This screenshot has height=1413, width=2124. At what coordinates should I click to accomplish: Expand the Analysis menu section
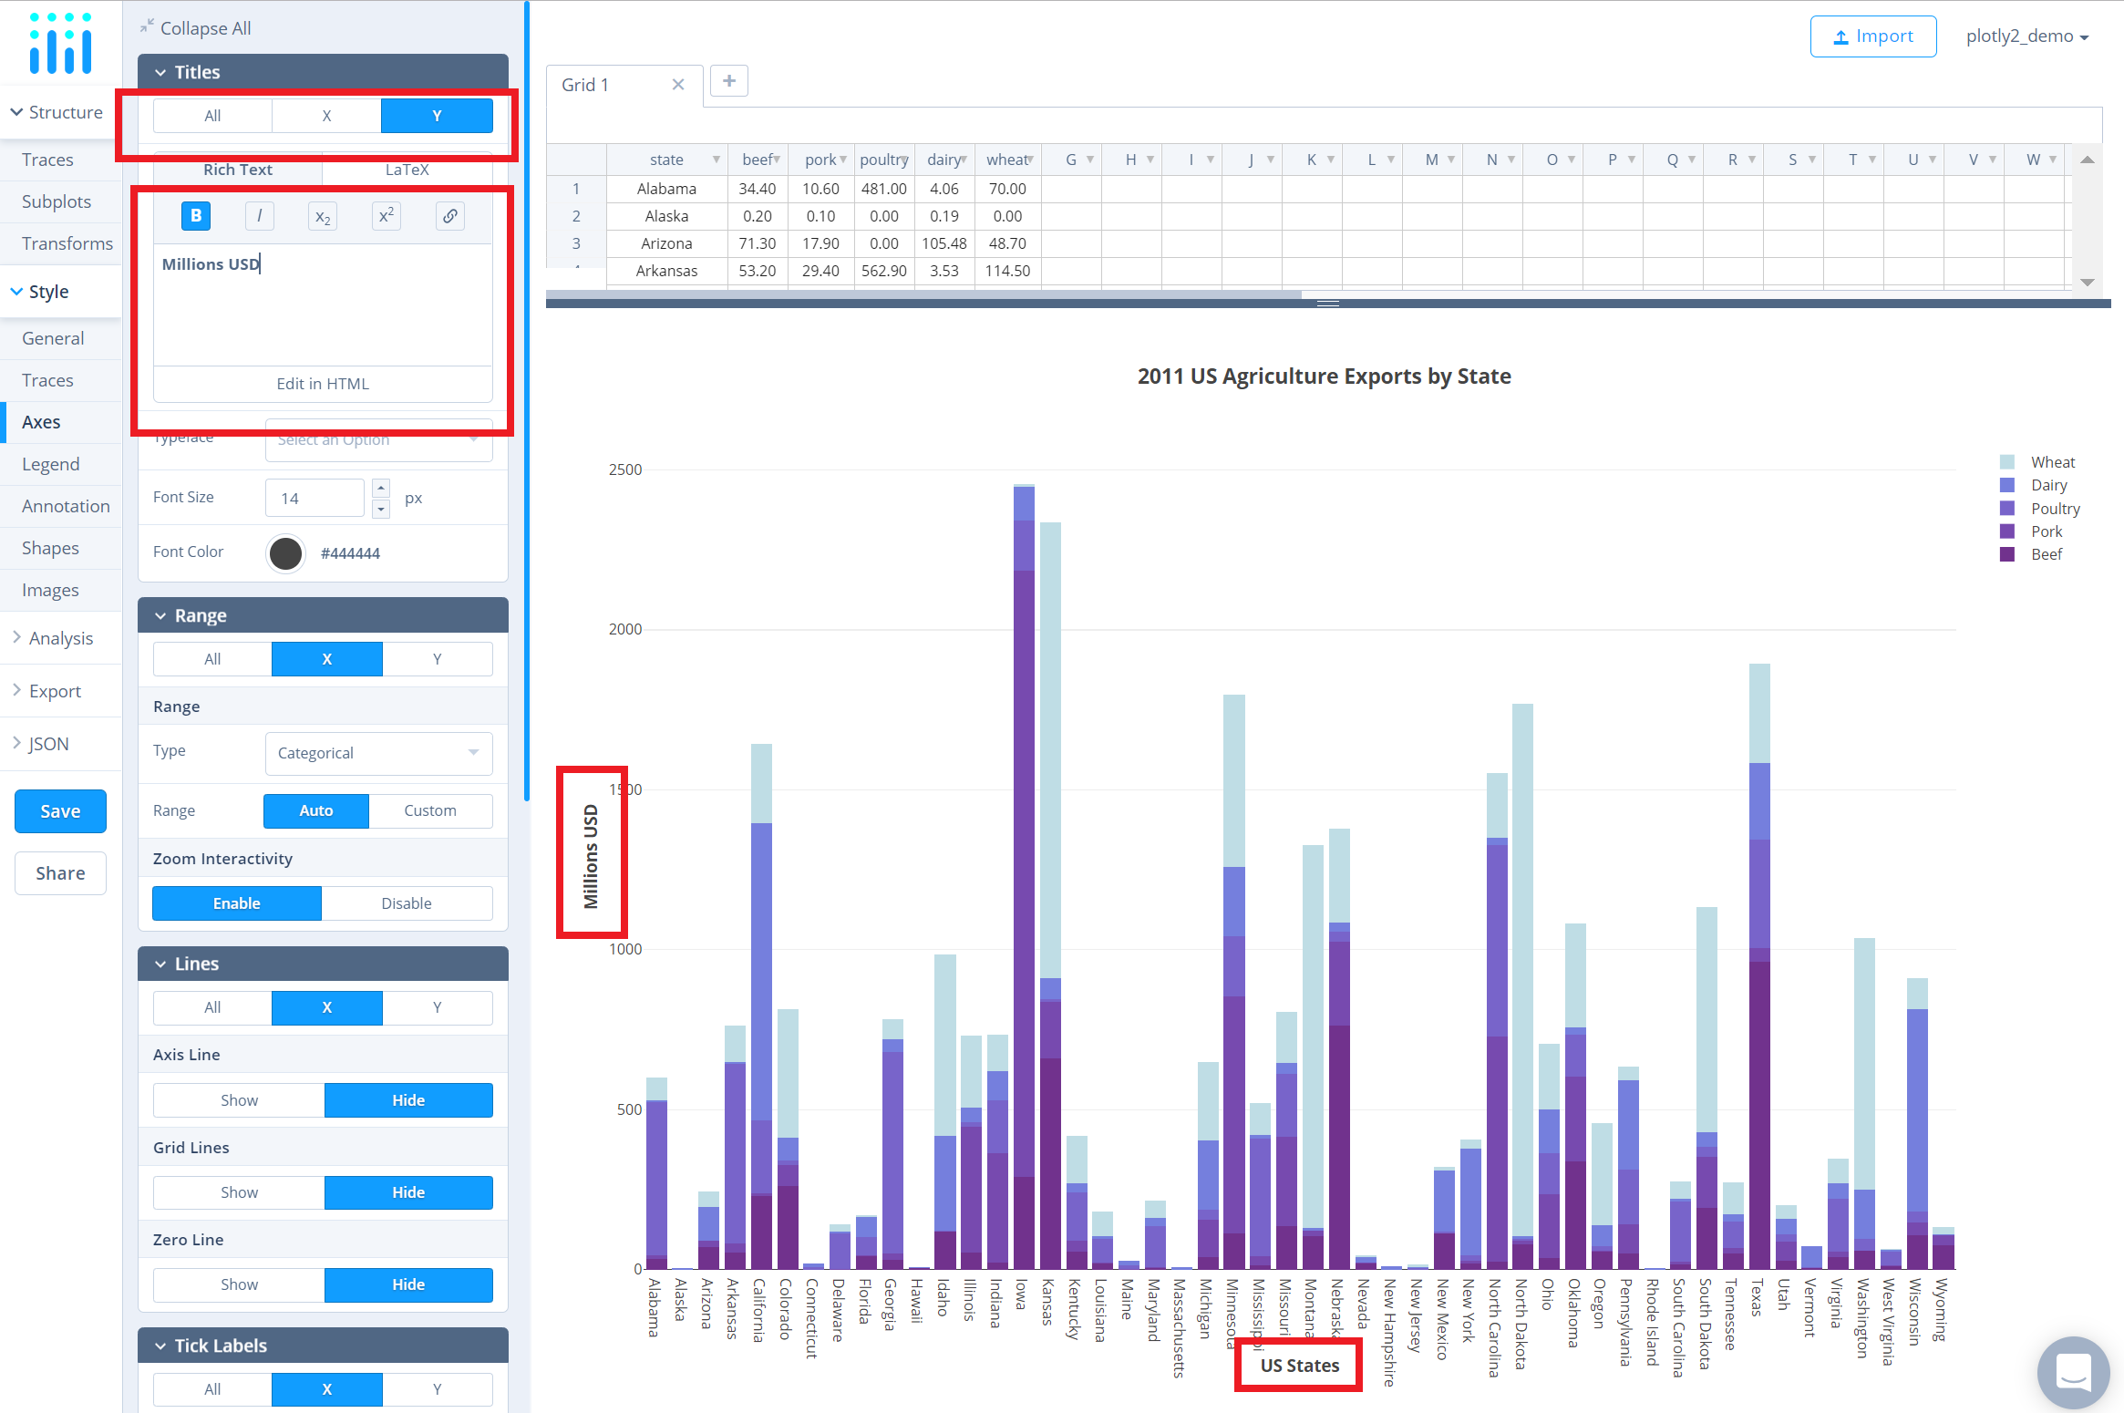click(x=60, y=638)
